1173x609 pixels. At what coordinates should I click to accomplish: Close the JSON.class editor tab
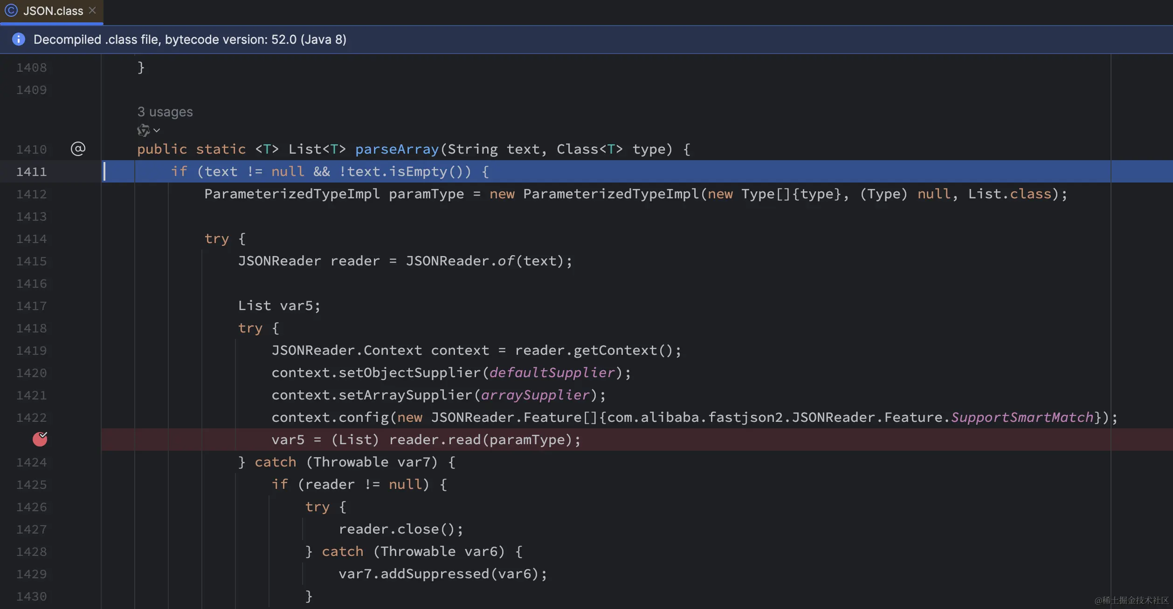click(92, 10)
